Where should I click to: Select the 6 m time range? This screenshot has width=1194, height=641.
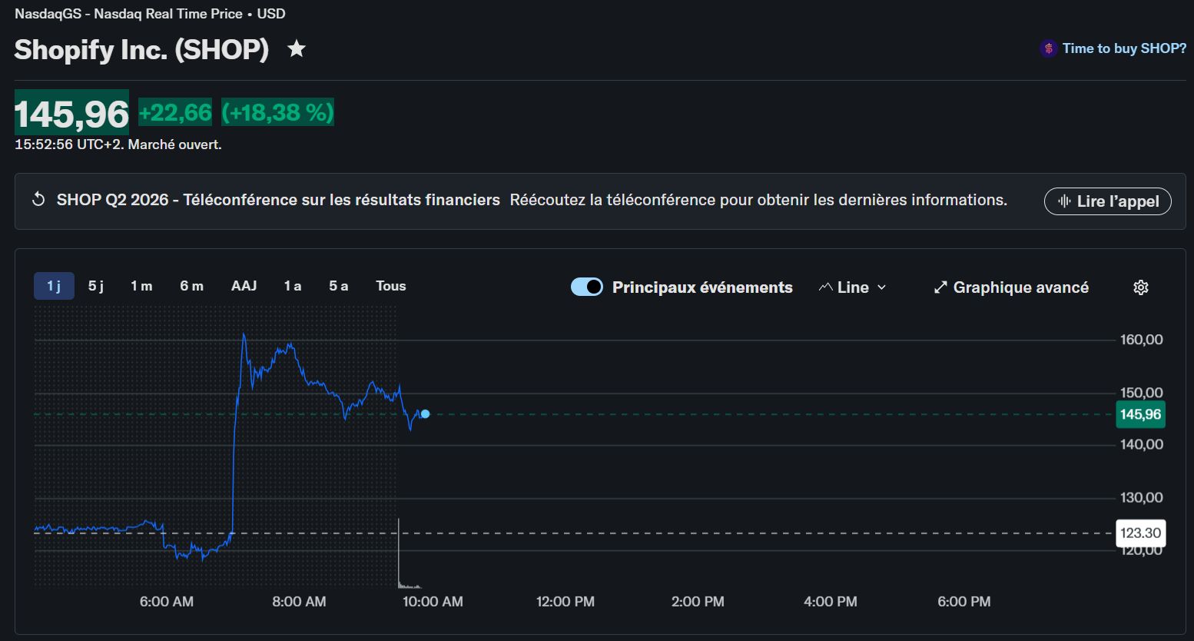pyautogui.click(x=192, y=286)
